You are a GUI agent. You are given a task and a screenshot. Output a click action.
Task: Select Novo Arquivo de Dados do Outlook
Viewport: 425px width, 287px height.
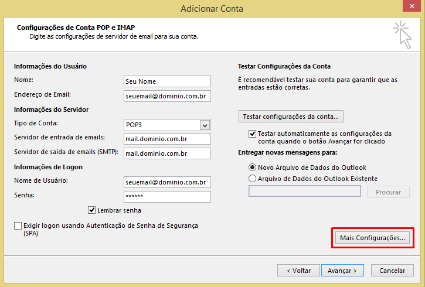pos(252,168)
